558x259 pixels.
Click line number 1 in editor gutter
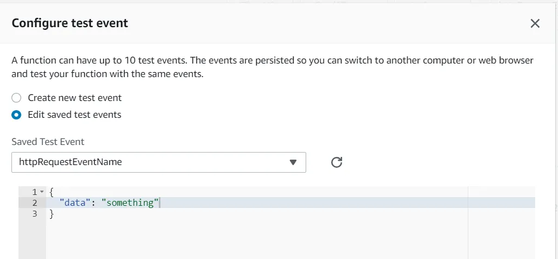pos(34,192)
